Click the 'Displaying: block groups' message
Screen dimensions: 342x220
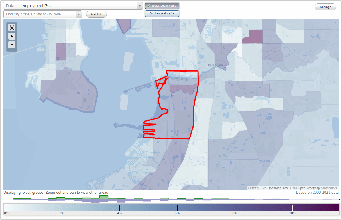click(x=56, y=193)
